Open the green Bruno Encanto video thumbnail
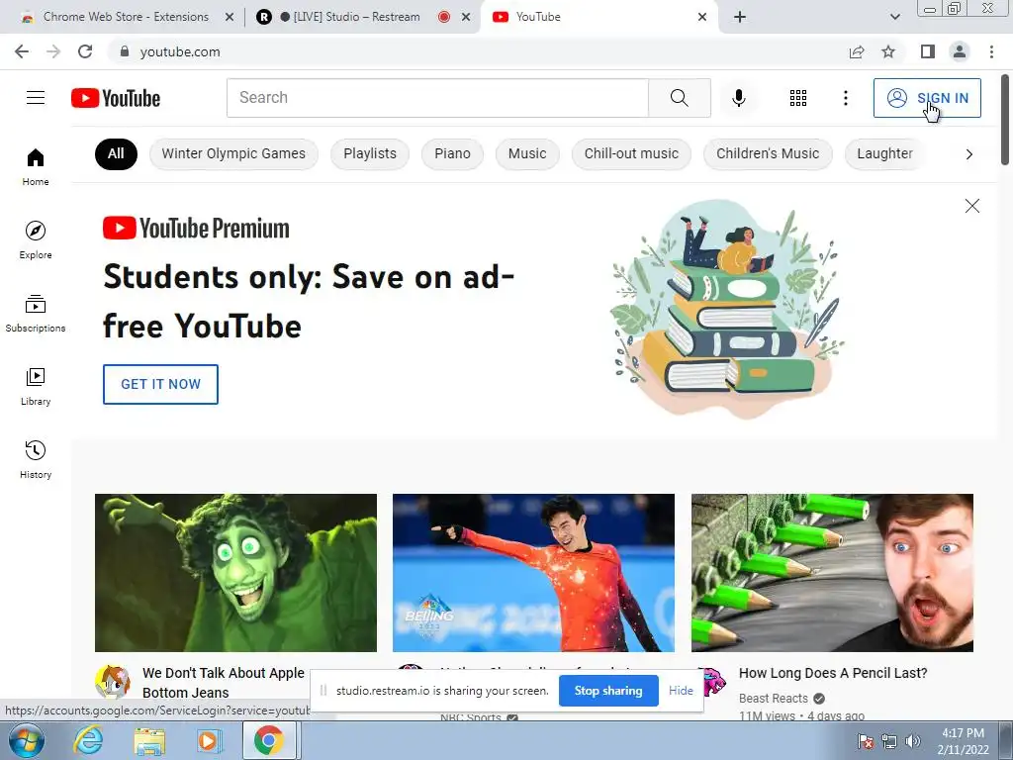Screen dimensions: 1013x760 [x=235, y=573]
